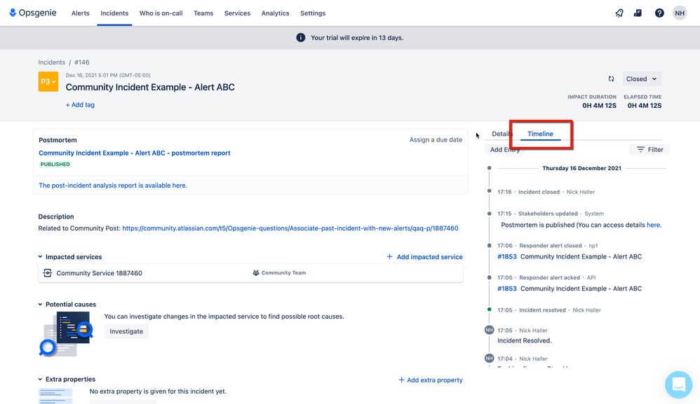Click Assign a due date
The image size is (700, 404).
(x=436, y=140)
